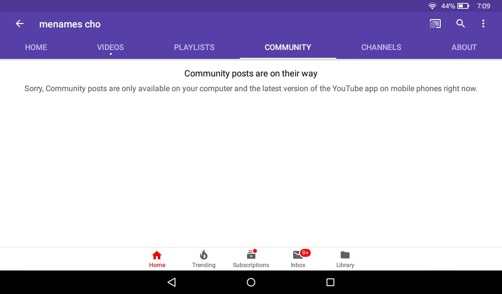Switch to the CHANNELS tab
The width and height of the screenshot is (502, 294).
click(381, 48)
